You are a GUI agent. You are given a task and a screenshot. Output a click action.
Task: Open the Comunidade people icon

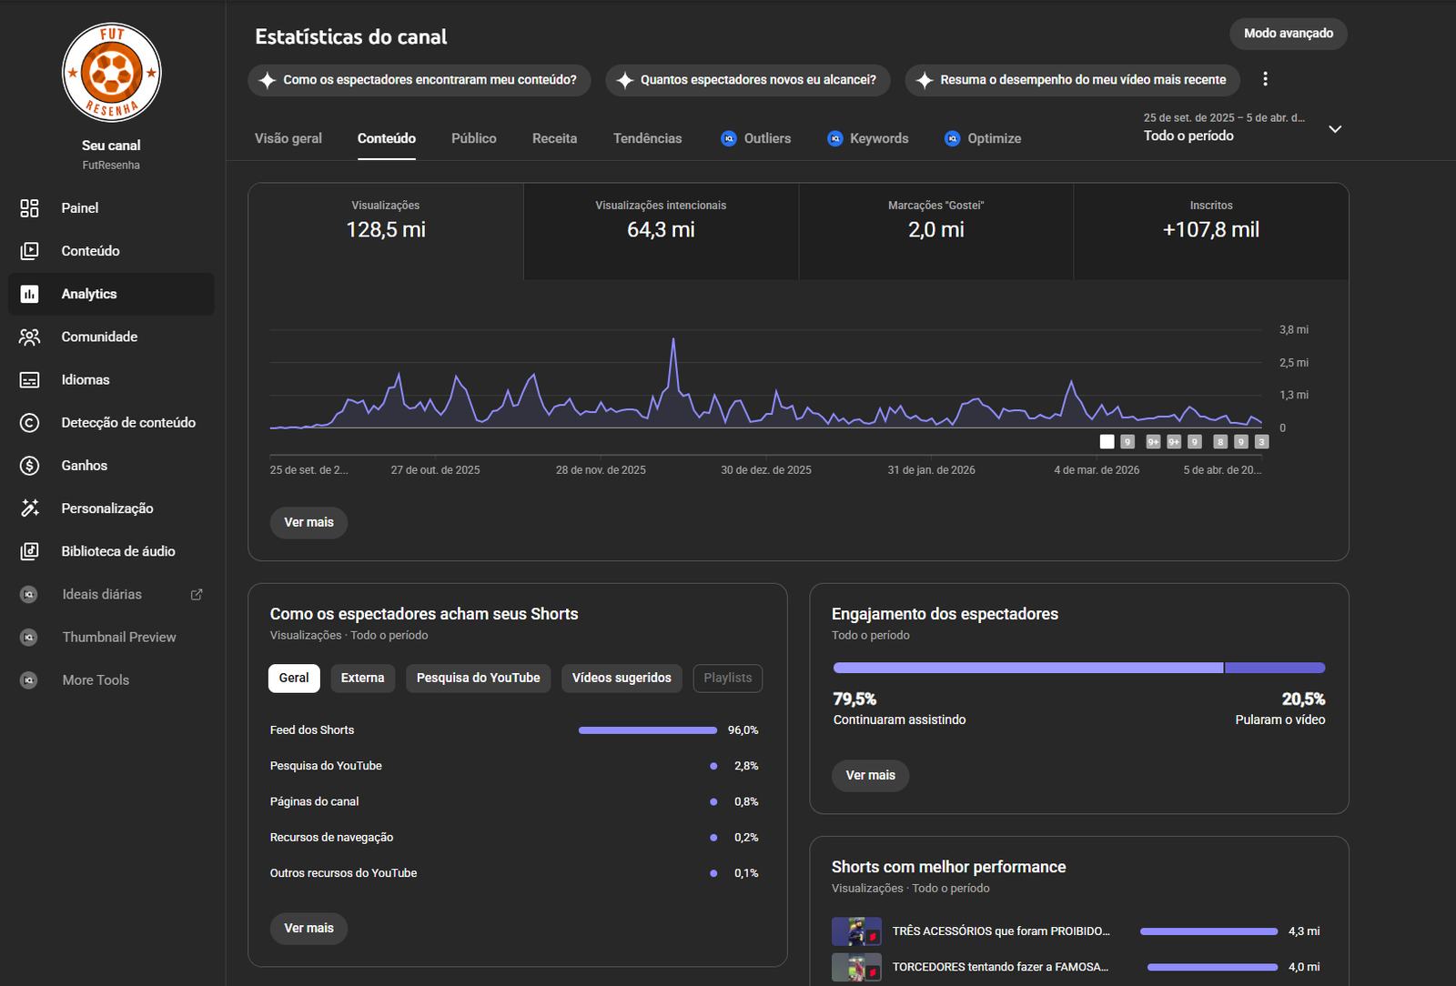(x=29, y=337)
